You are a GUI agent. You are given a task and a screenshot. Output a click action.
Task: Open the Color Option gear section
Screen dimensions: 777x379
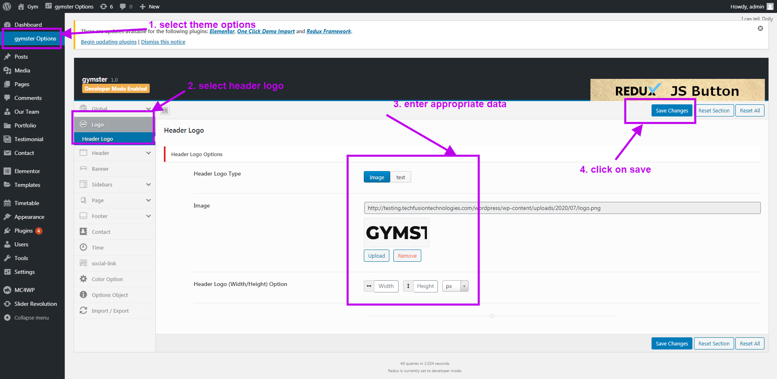click(107, 279)
